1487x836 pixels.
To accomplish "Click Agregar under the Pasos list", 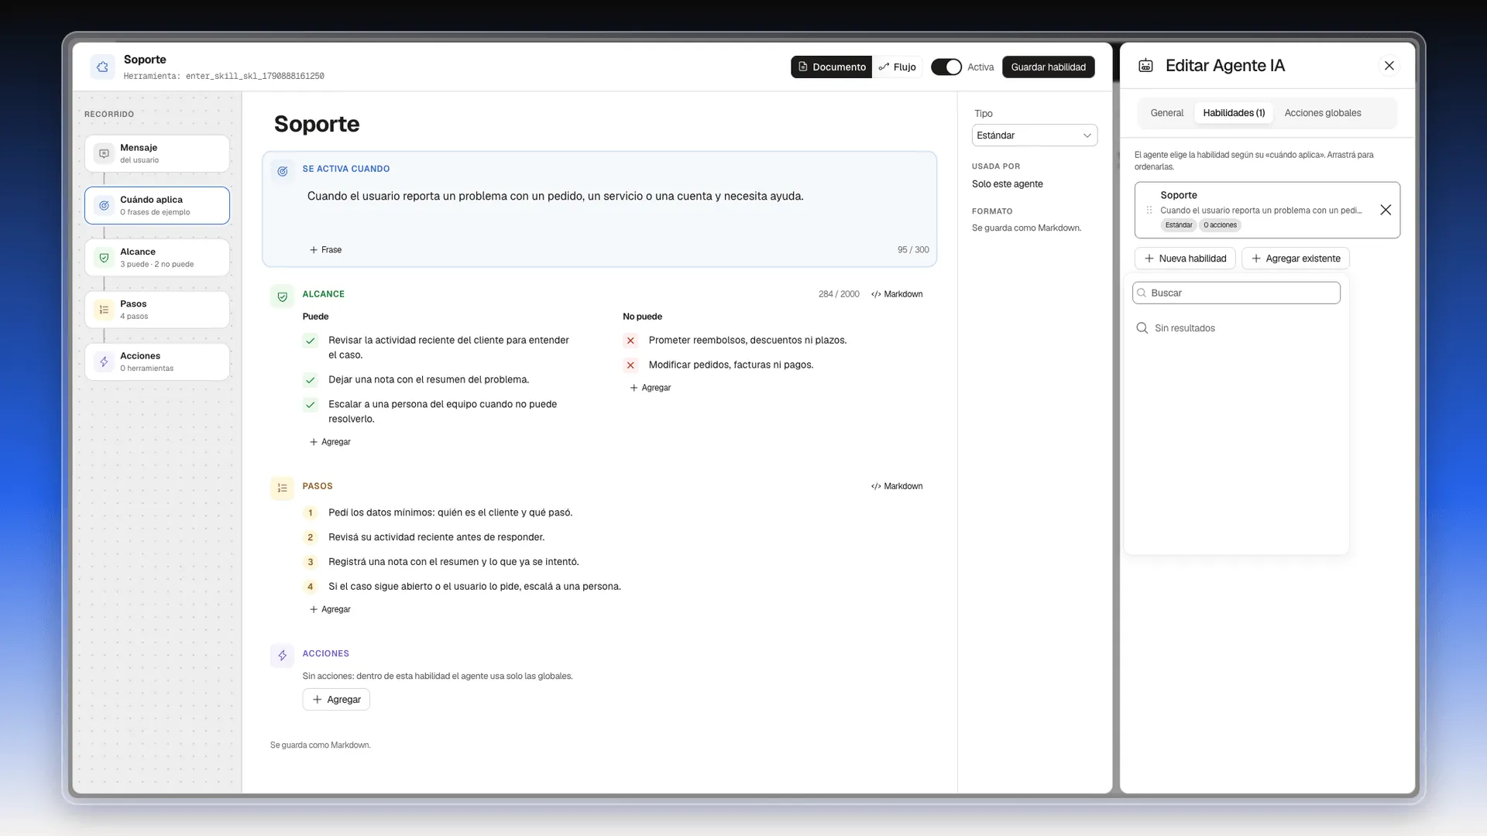I will click(x=330, y=610).
